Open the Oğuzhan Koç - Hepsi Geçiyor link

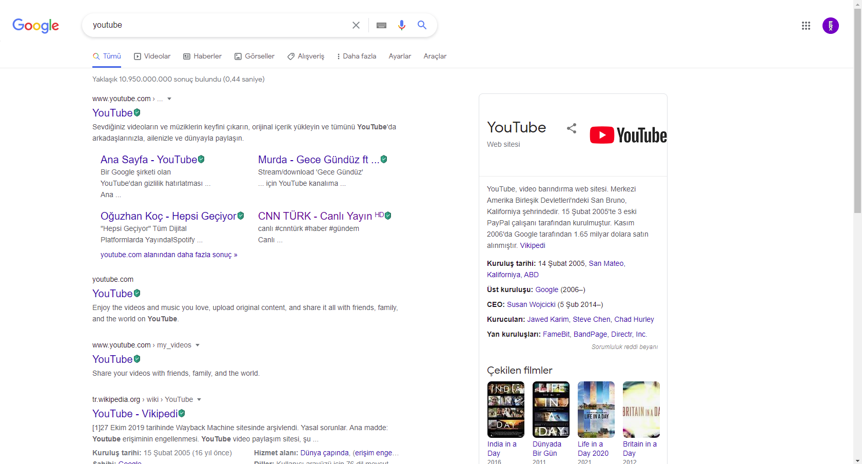click(168, 216)
